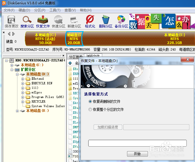Viewport: 195px width, 162px height.
Task: Open the 工具(T) menu
Action: coord(55,10)
